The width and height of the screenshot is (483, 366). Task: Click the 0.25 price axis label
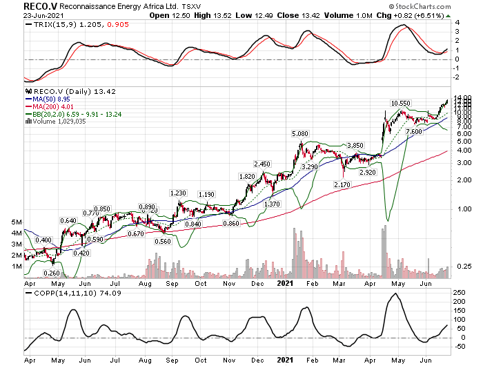(464, 267)
